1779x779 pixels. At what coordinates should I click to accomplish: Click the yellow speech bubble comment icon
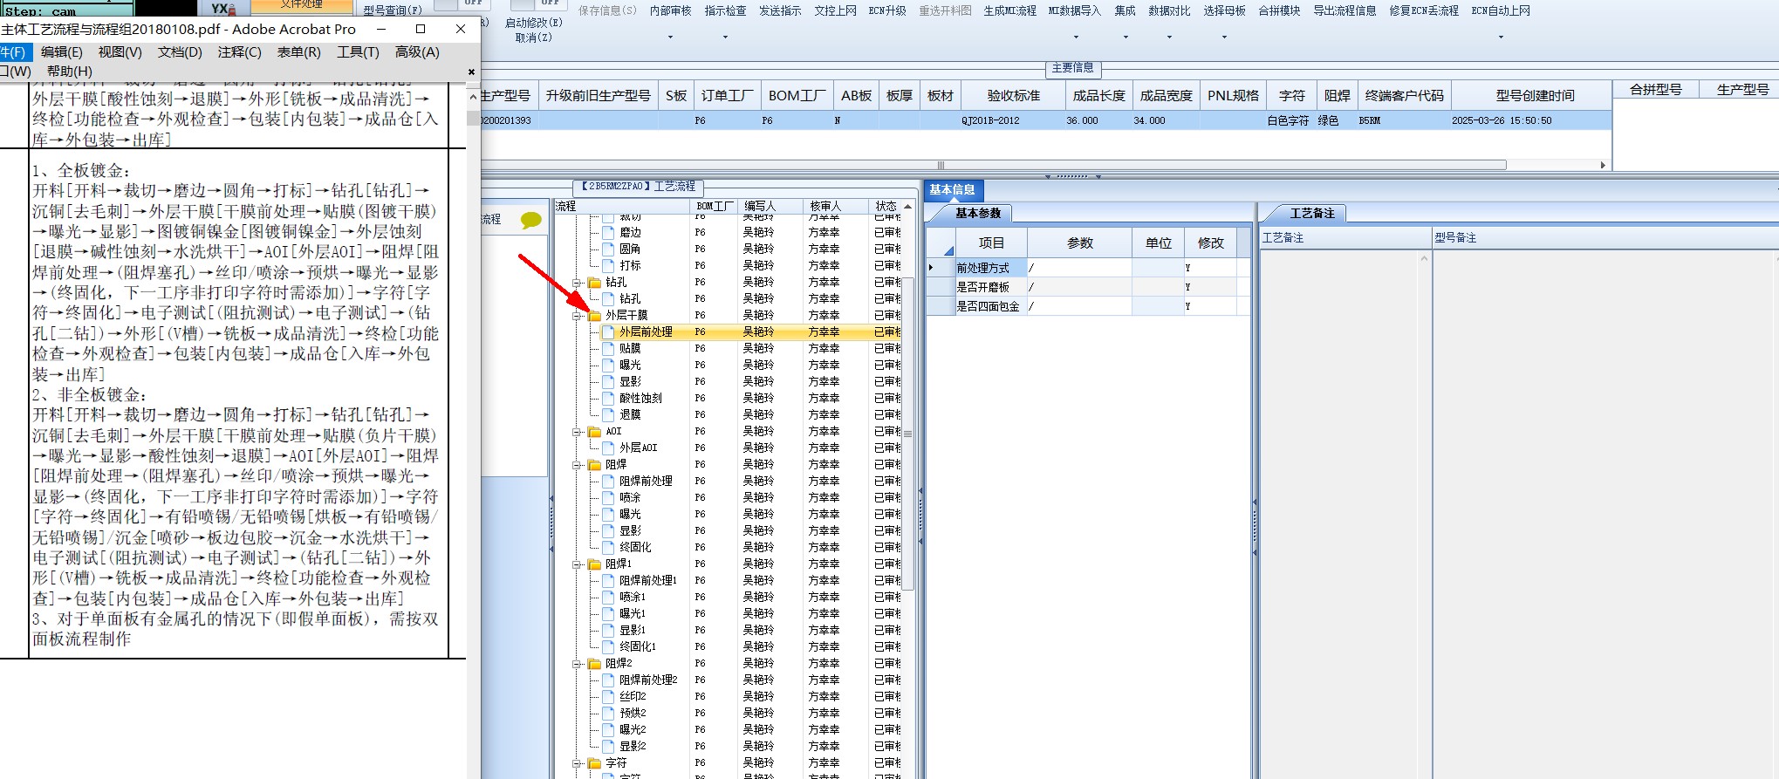(x=530, y=220)
